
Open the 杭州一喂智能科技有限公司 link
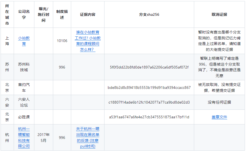(x=24, y=138)
